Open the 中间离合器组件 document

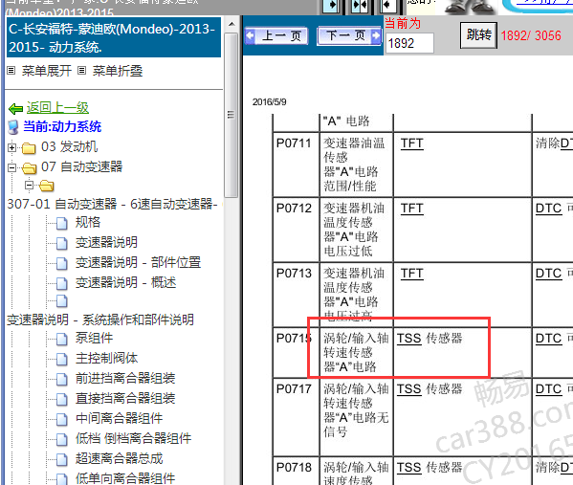click(x=119, y=418)
